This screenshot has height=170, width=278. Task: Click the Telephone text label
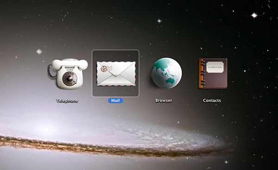[67, 101]
